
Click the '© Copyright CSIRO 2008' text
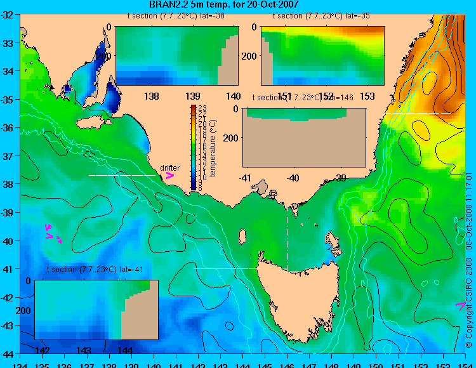[x=469, y=303]
